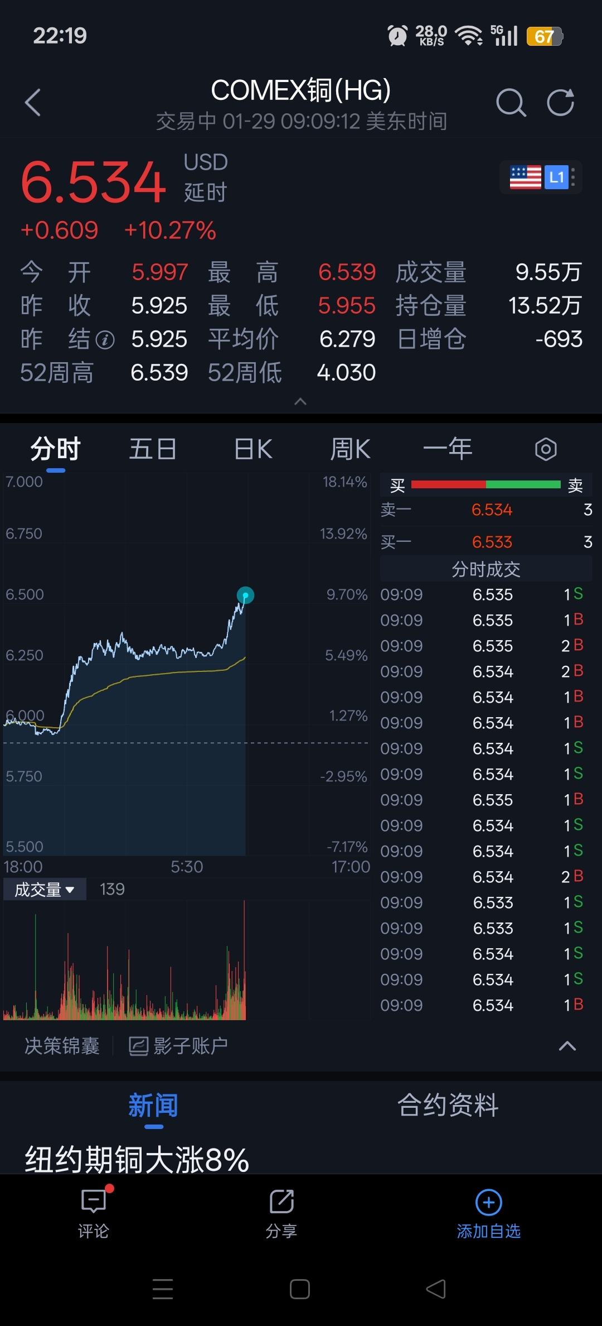Image resolution: width=602 pixels, height=1326 pixels.
Task: Tap the 最低 value 5.955
Action: pyautogui.click(x=347, y=306)
